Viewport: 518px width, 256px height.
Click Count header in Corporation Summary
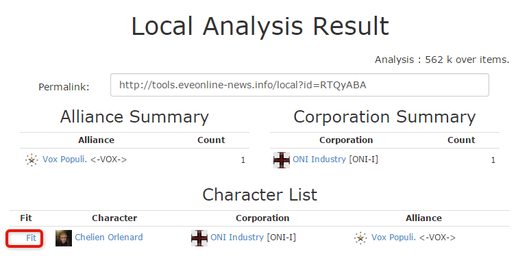point(461,140)
